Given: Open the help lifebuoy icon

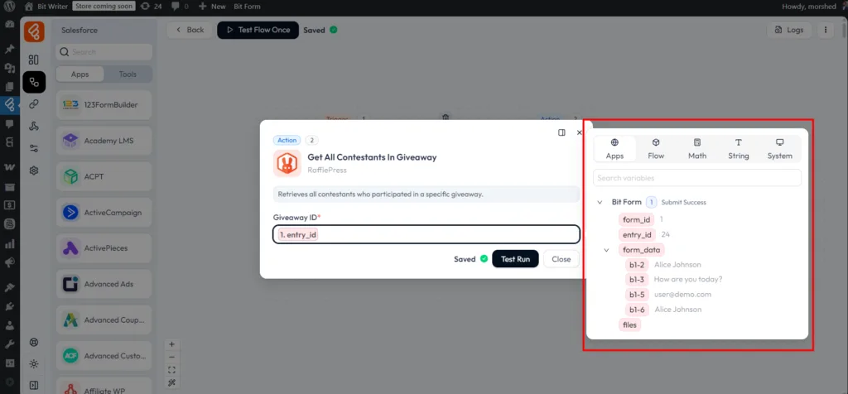Looking at the screenshot, I should click(x=33, y=343).
